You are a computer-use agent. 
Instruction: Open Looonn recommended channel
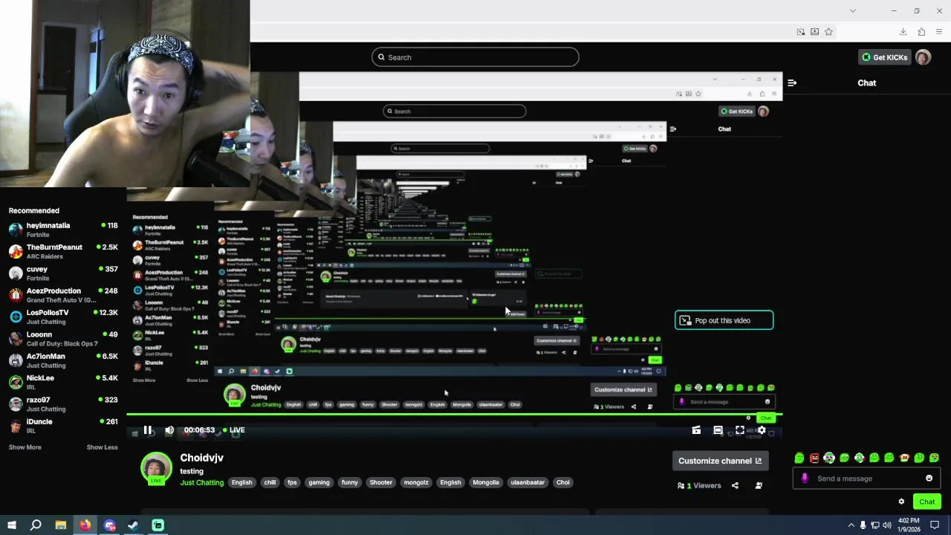point(63,339)
